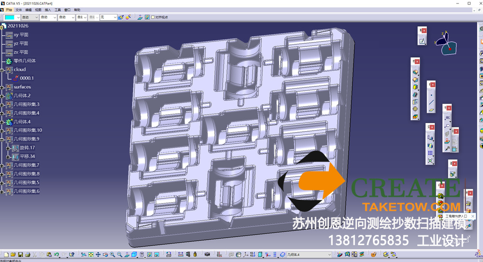Select the Pan view tool

[x=98, y=254]
